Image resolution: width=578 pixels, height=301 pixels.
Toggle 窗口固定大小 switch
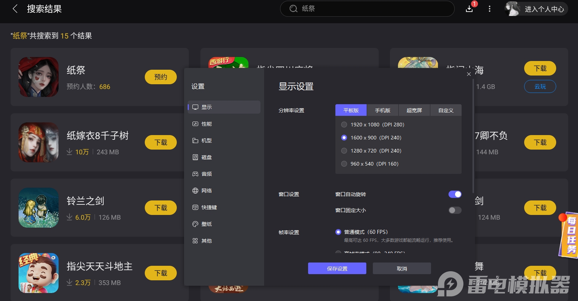pos(455,210)
